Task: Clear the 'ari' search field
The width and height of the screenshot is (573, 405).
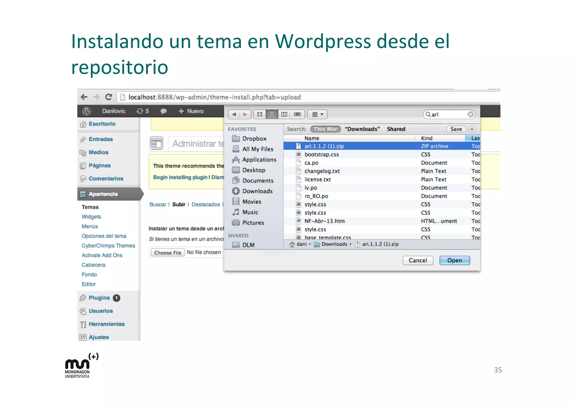Action: (470, 114)
